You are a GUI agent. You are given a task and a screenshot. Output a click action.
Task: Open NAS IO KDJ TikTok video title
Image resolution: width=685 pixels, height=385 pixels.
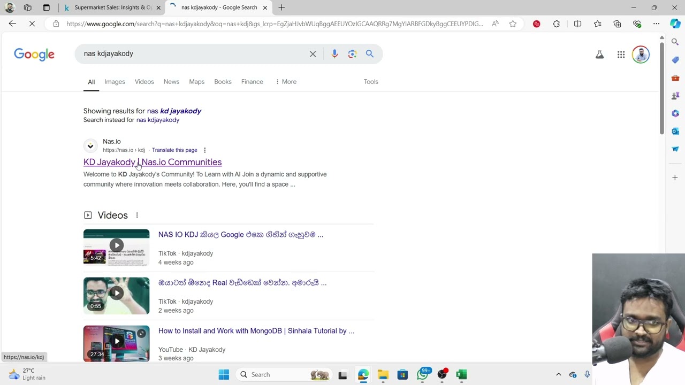click(x=241, y=235)
